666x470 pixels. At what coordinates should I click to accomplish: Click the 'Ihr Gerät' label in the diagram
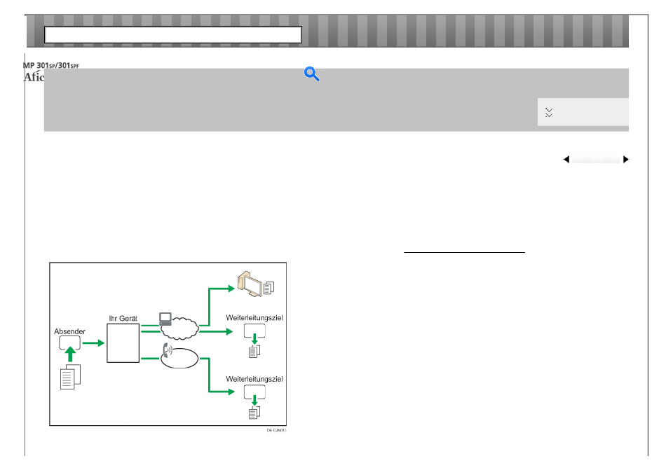(x=123, y=318)
